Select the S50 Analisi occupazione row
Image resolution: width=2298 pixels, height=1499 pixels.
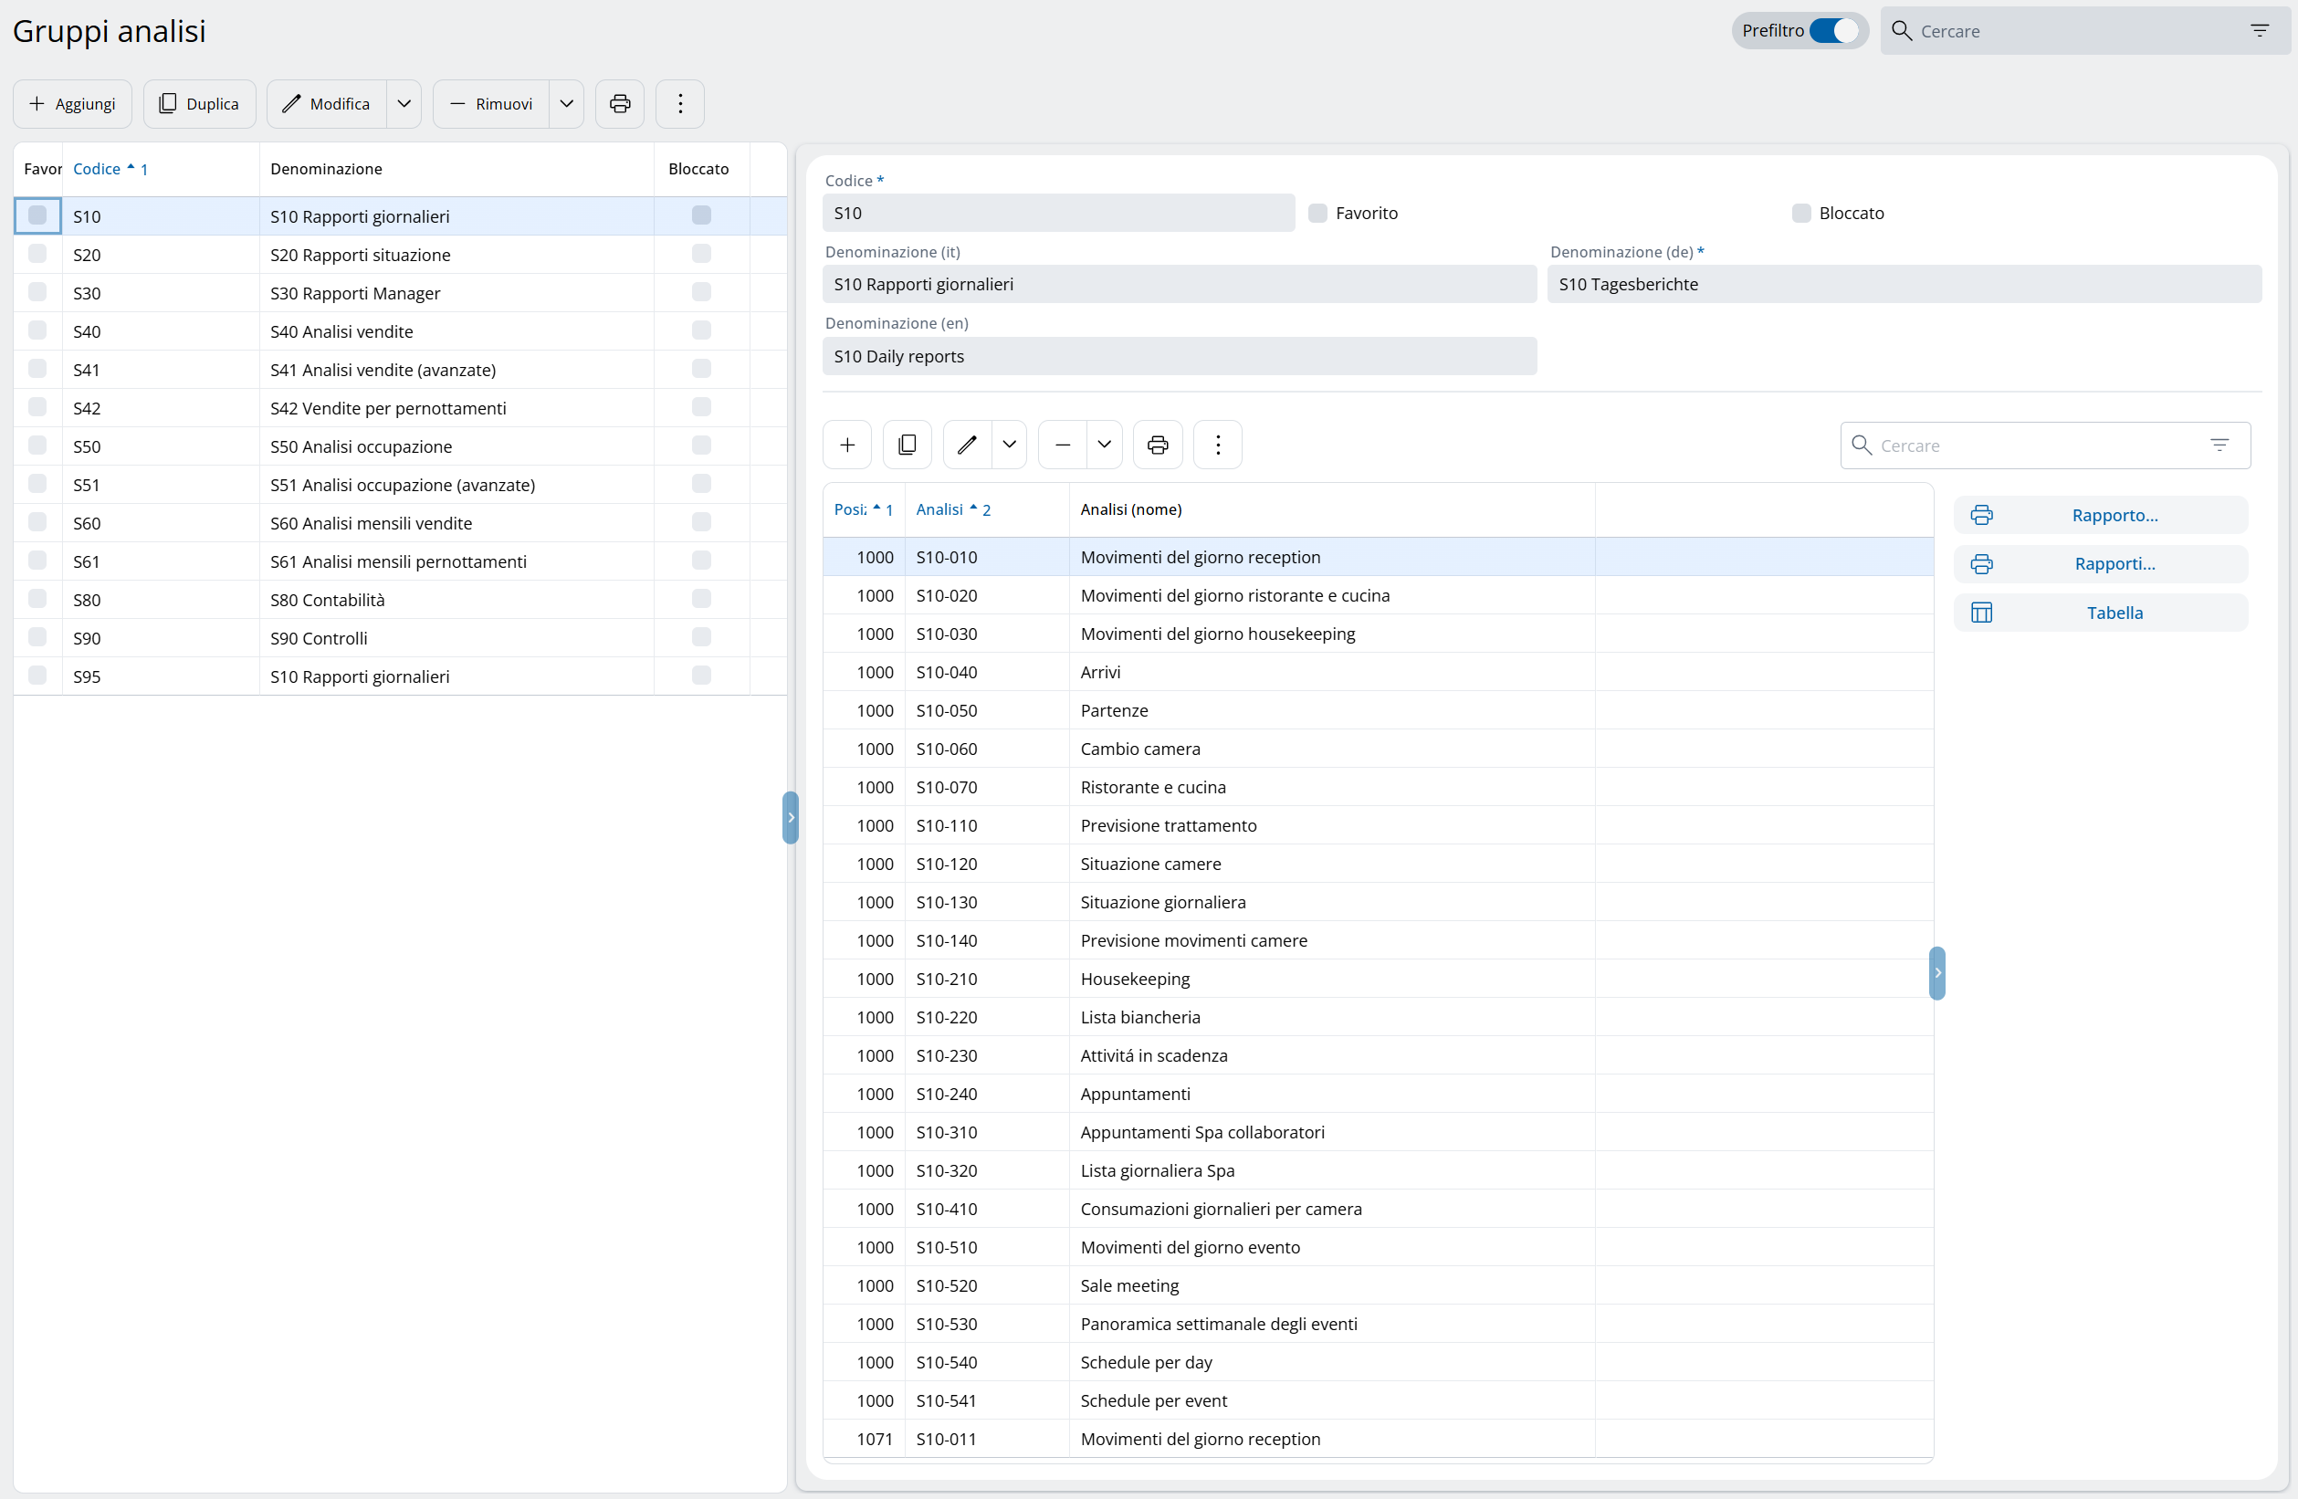pyautogui.click(x=362, y=447)
